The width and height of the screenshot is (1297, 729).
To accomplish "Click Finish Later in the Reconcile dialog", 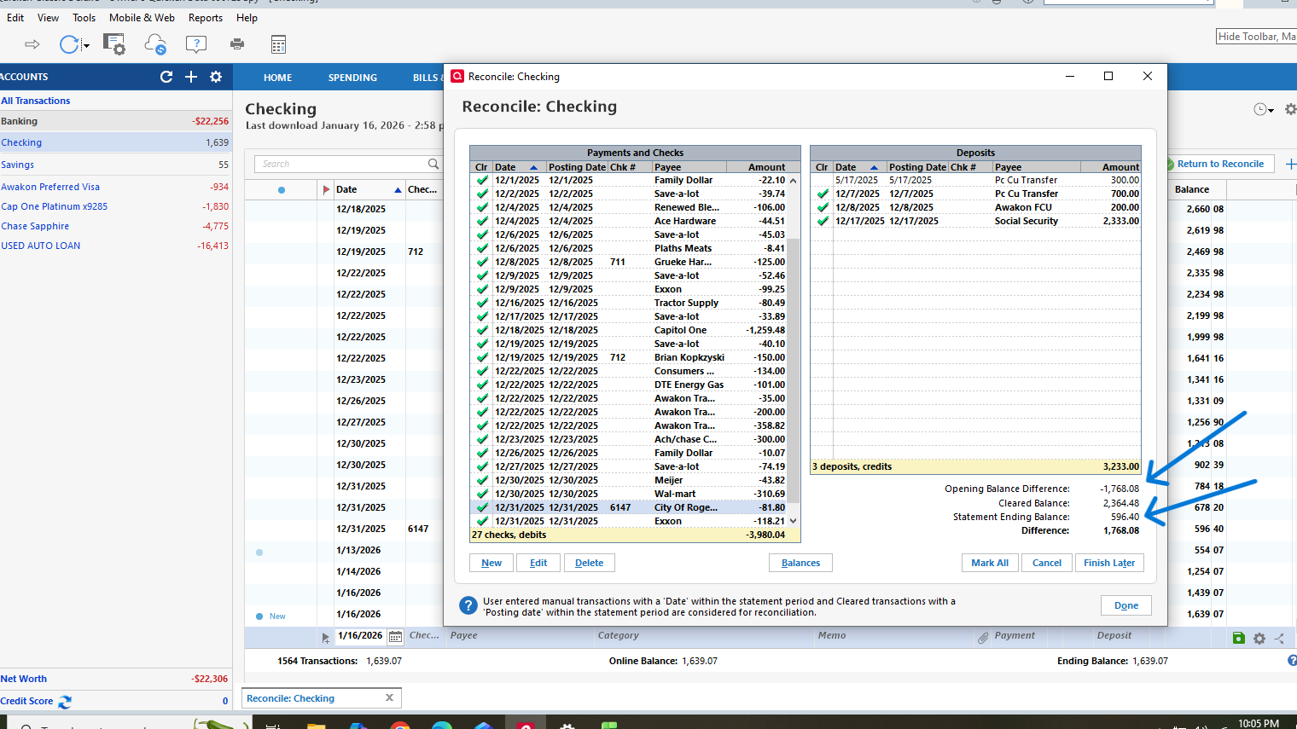I will 1109,563.
